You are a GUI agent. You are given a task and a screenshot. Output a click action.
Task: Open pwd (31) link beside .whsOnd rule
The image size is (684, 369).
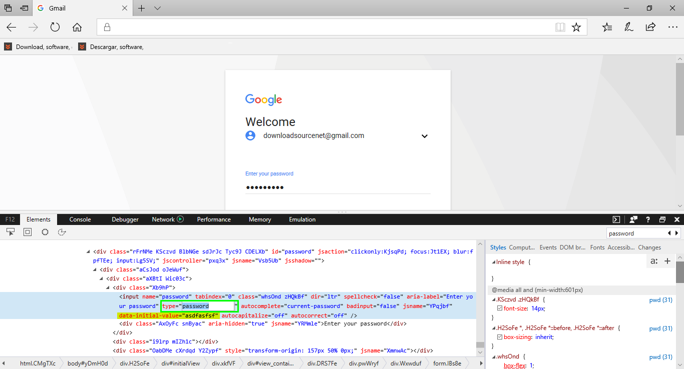(660, 357)
